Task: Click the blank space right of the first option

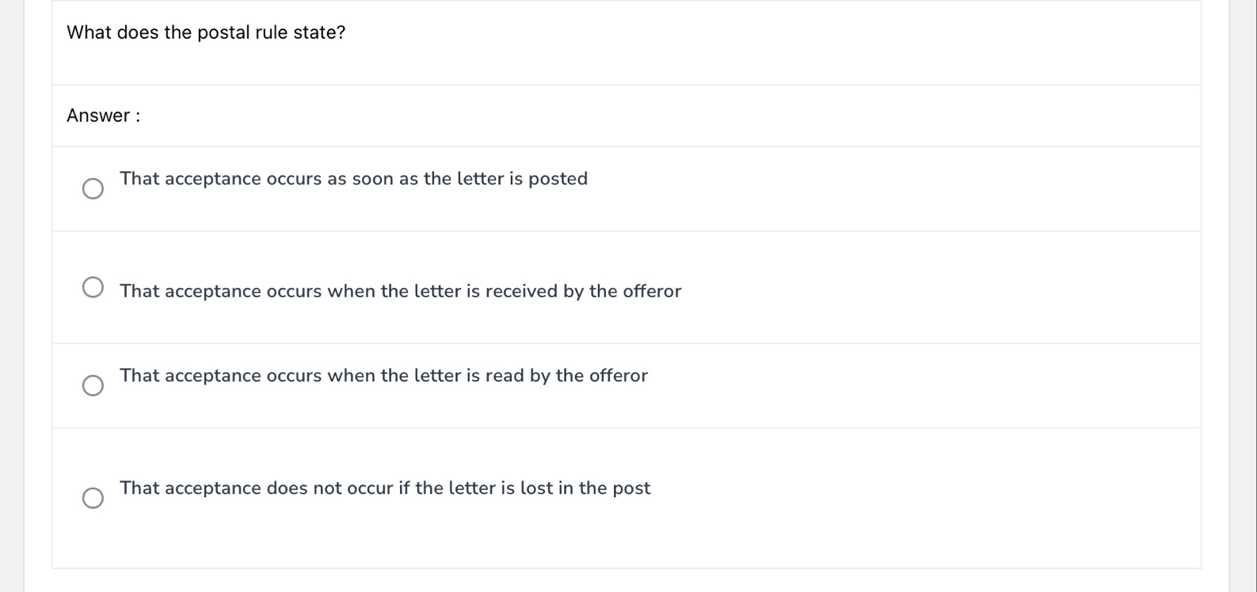Action: coord(871,188)
